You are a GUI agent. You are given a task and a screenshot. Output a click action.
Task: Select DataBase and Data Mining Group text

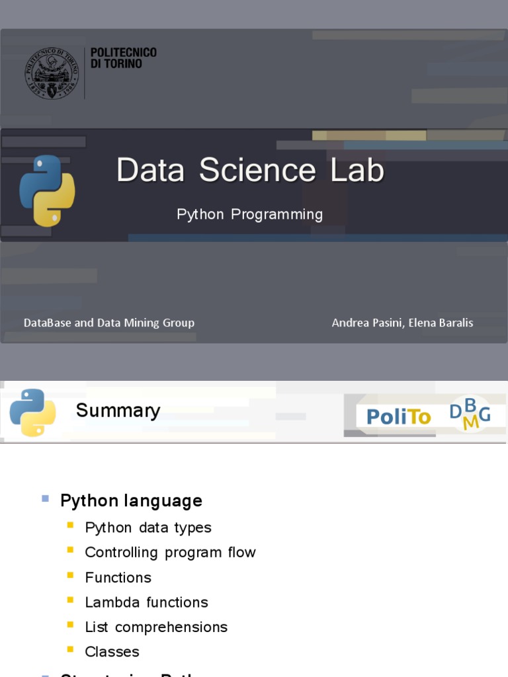point(109,323)
